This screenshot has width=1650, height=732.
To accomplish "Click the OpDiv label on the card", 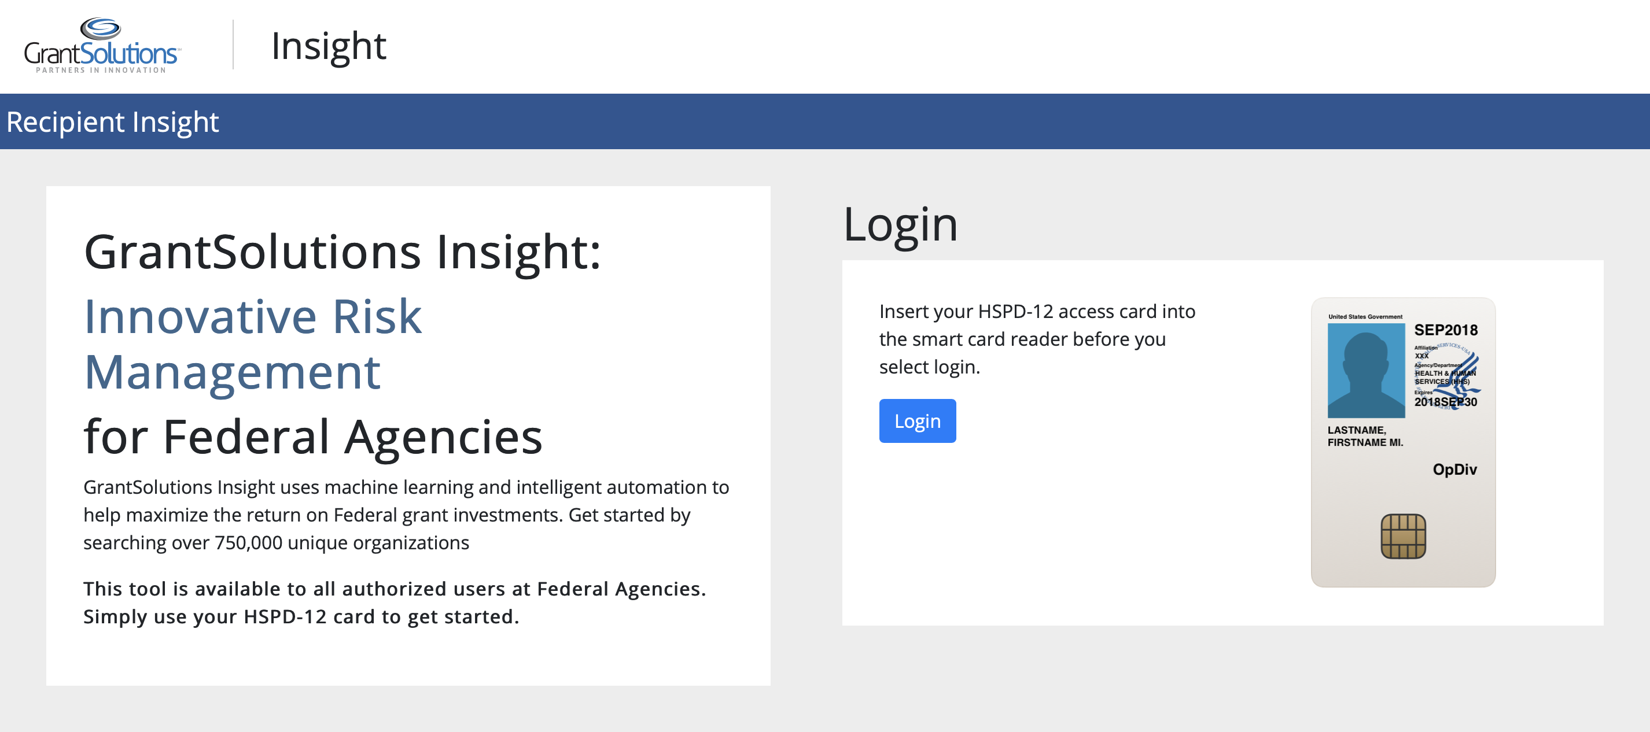I will 1454,469.
